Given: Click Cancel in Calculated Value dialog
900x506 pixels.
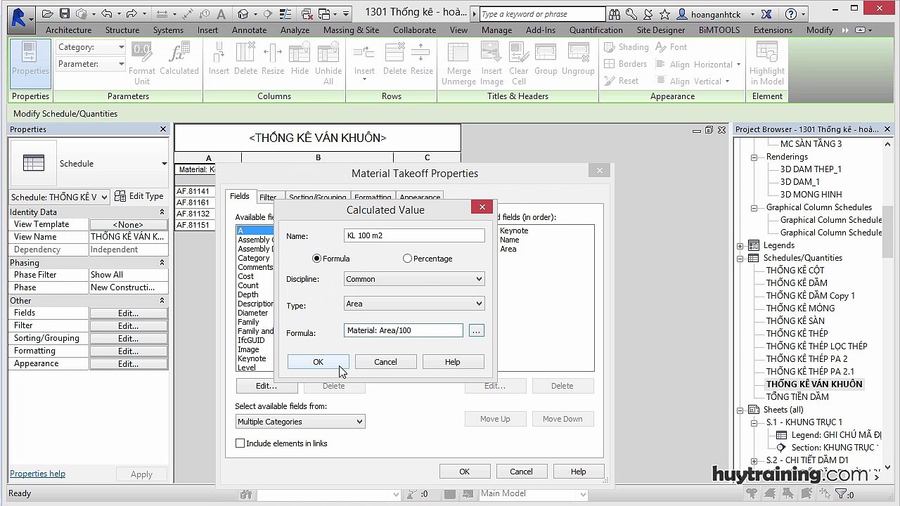Looking at the screenshot, I should pos(385,362).
